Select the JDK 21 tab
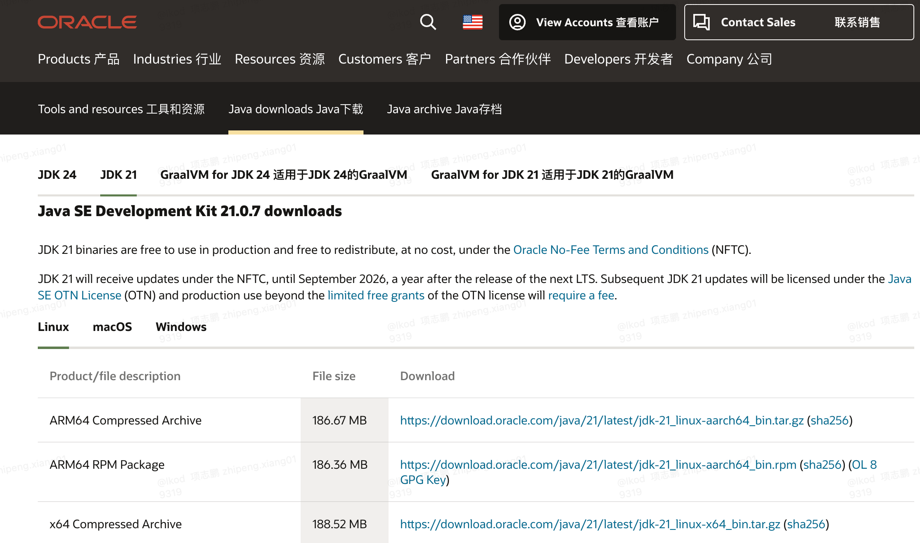 pos(118,175)
